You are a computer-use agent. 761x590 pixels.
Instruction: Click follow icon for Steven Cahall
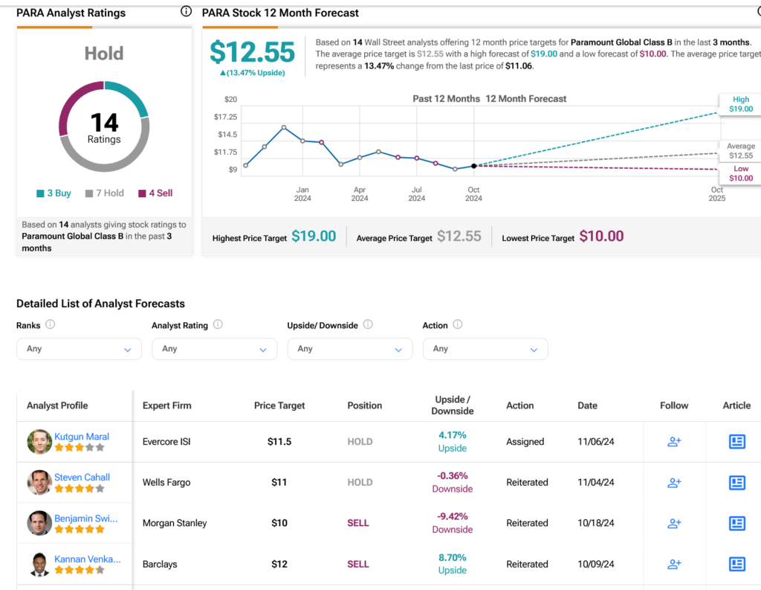pyautogui.click(x=674, y=483)
